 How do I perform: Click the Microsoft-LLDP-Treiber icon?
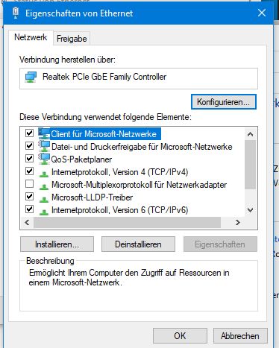click(44, 199)
